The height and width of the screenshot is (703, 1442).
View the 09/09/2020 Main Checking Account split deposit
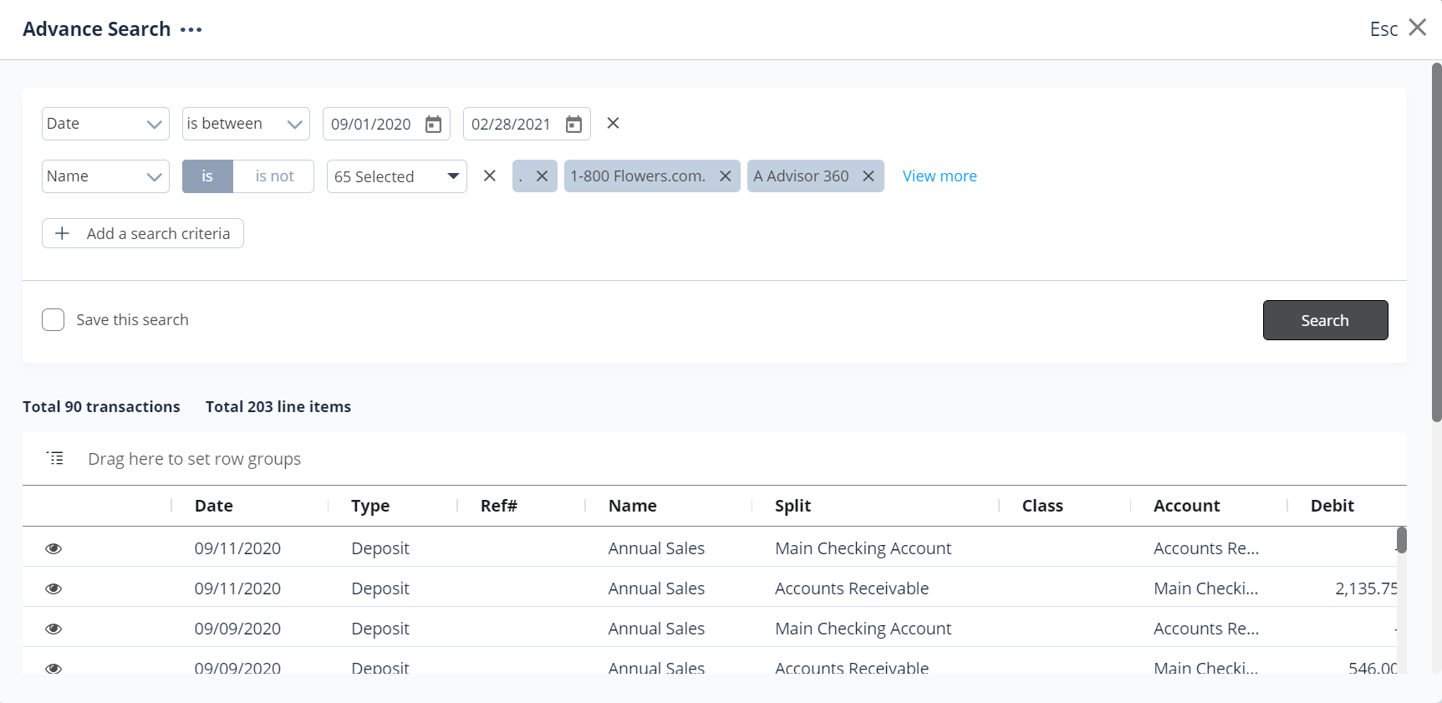[x=54, y=629]
